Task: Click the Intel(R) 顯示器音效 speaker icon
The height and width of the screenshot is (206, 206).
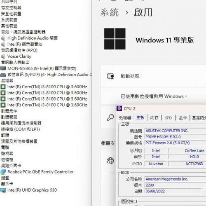Action: (x=3, y=44)
